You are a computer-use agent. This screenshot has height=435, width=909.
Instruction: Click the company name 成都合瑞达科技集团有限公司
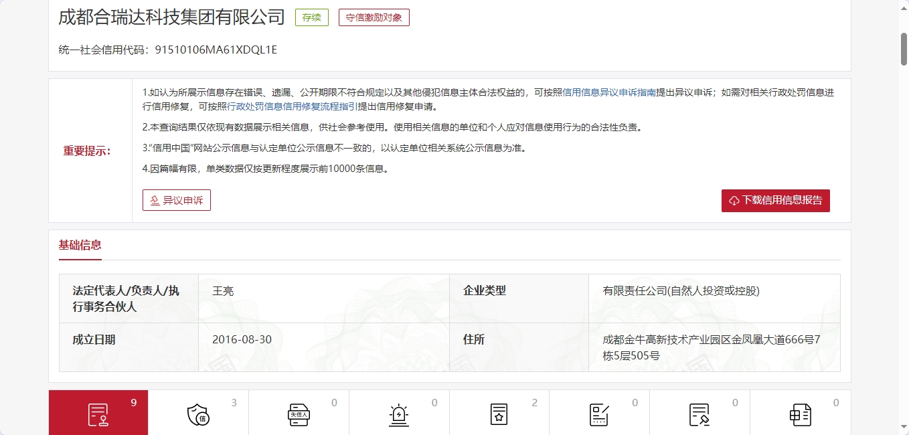pos(172,17)
